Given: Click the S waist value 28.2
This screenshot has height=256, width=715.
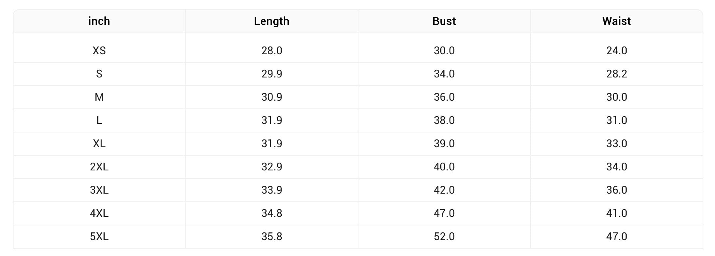Looking at the screenshot, I should (617, 74).
